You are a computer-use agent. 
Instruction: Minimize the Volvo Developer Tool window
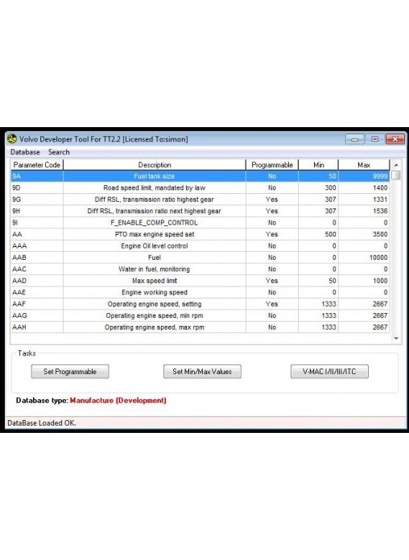[x=355, y=139]
